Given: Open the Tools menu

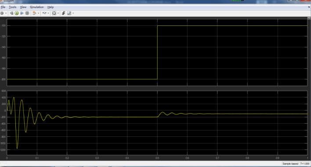Looking at the screenshot, I should pos(12,7).
